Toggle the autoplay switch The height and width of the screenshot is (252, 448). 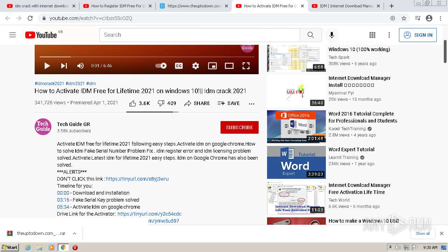(161, 66)
